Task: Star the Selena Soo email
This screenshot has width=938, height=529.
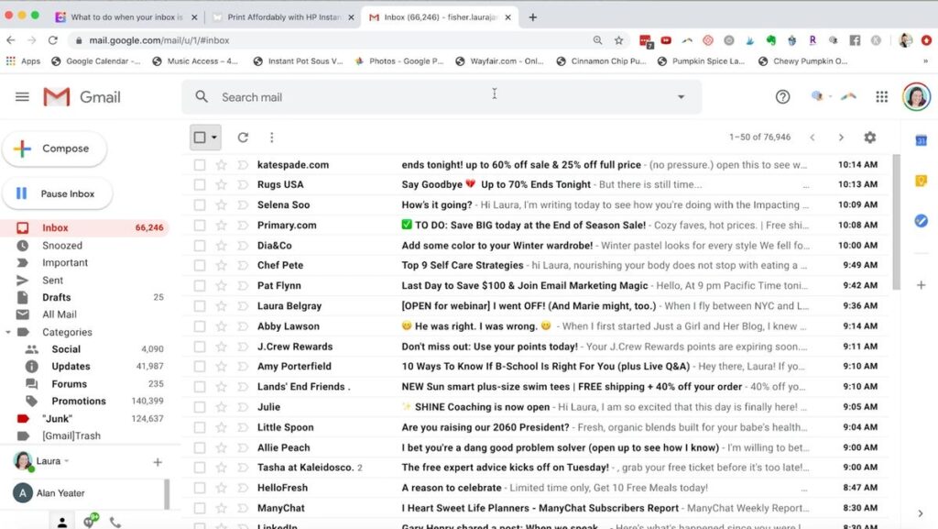Action: 222,204
